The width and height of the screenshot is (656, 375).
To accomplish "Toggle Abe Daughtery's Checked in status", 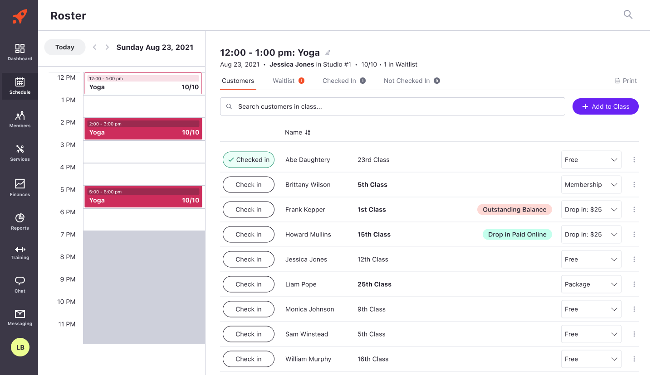I will coord(248,160).
